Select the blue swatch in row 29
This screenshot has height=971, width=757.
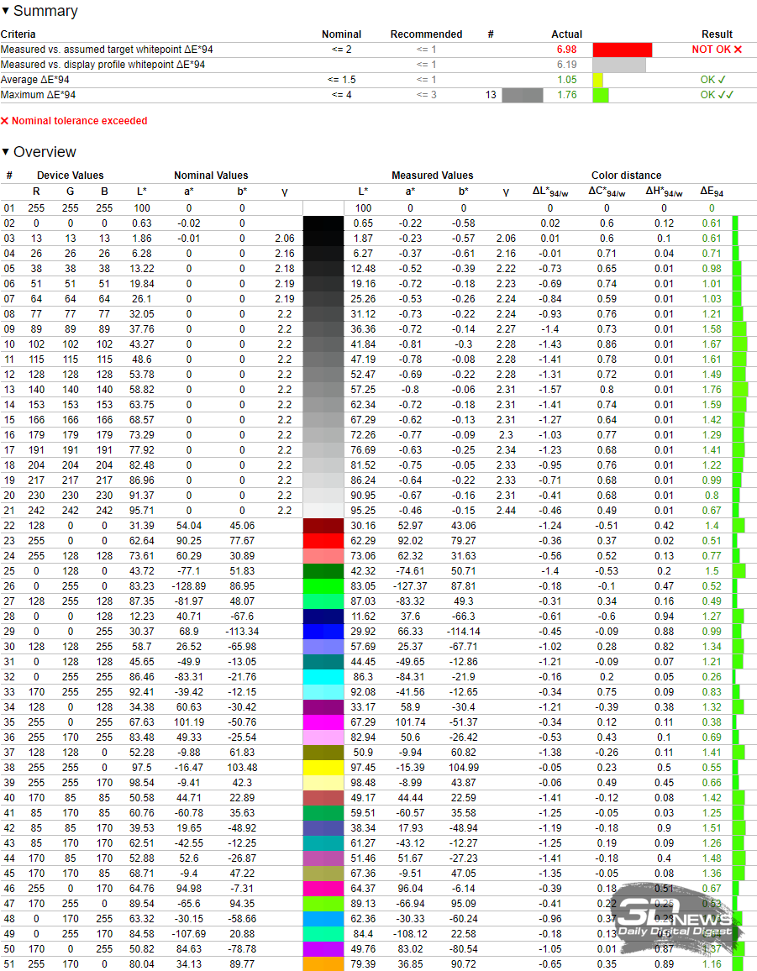point(323,631)
